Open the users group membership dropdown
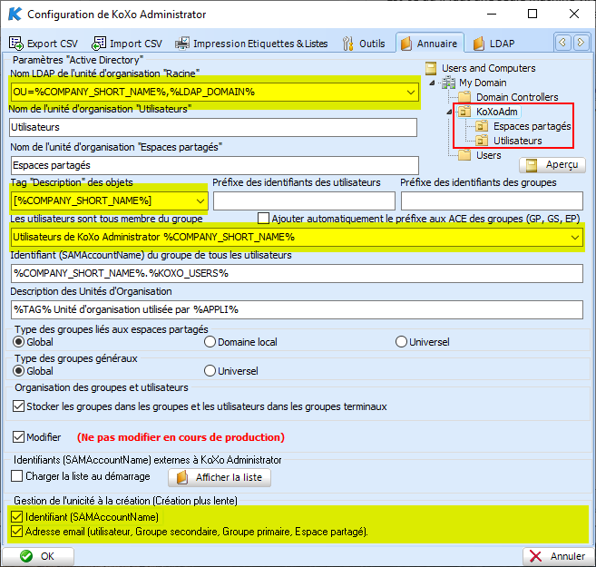 pos(575,237)
